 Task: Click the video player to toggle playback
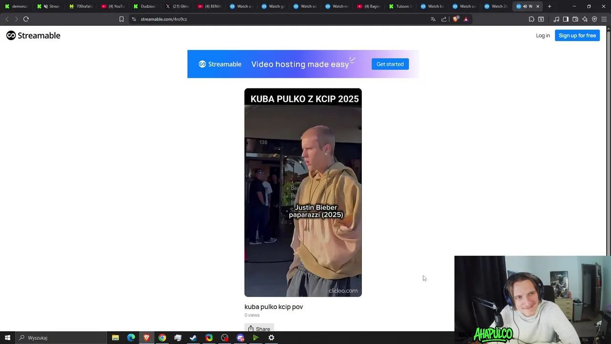tap(303, 193)
